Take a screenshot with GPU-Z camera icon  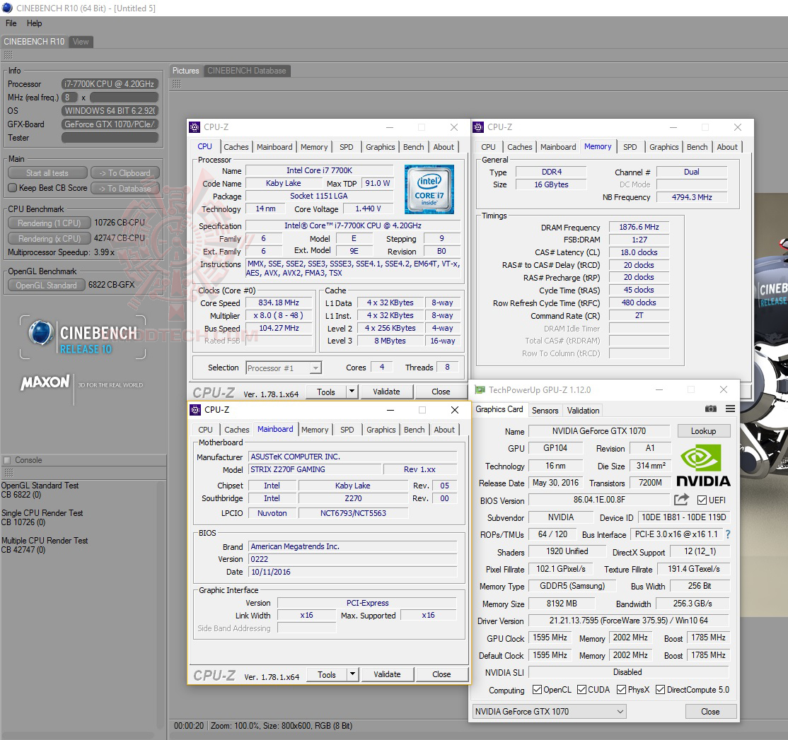[710, 408]
